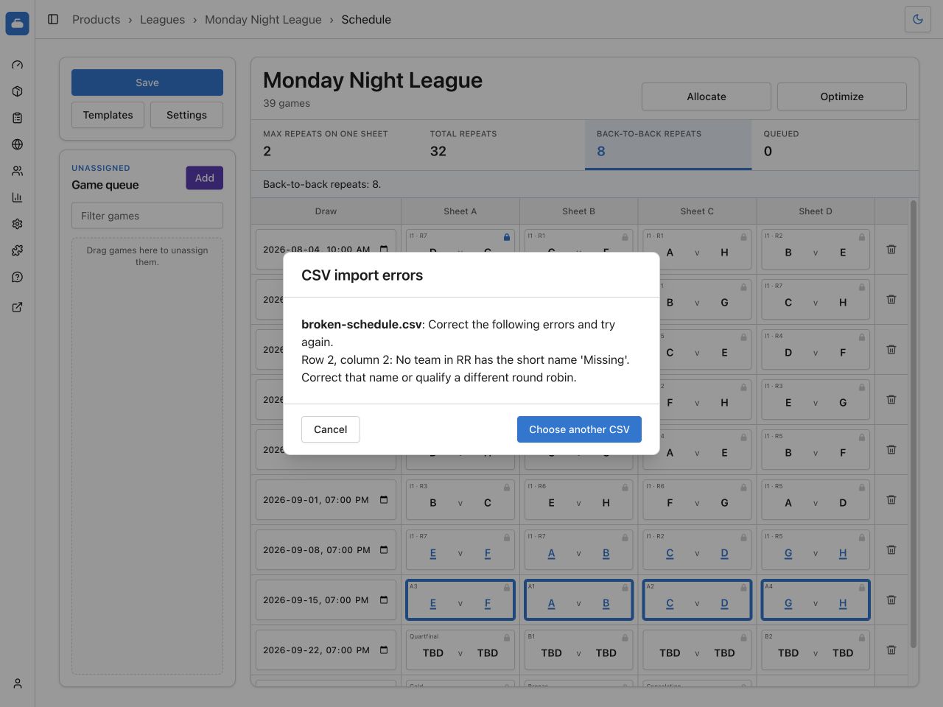This screenshot has width=943, height=707.
Task: Click the Allocate button
Action: [x=707, y=96]
